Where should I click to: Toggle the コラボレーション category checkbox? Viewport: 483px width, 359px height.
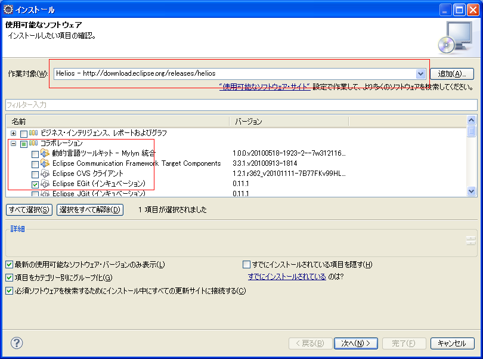(24, 144)
